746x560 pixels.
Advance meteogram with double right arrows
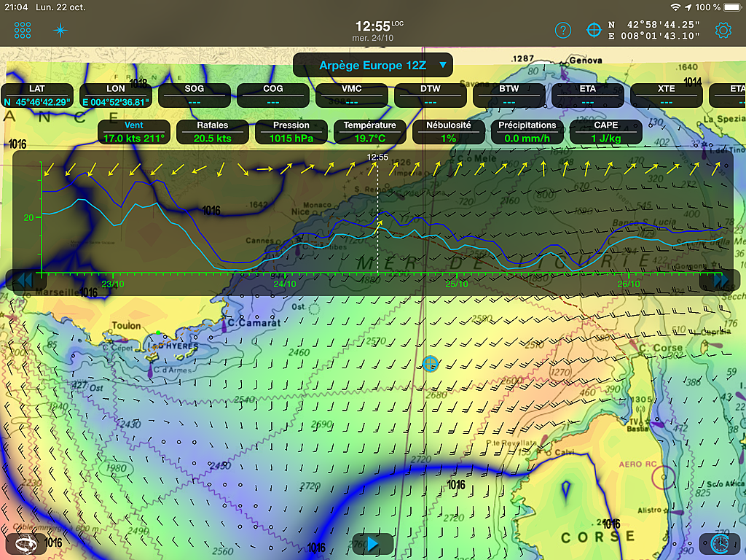click(721, 281)
